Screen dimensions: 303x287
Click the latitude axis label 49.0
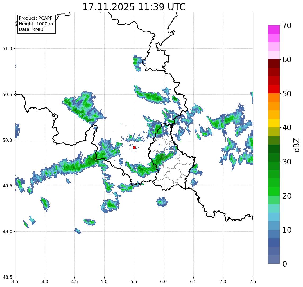(7, 231)
